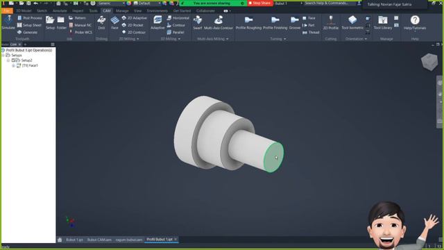Select 3D Contour milling
Viewport: 444px width, 250px height.
pyautogui.click(x=176, y=25)
